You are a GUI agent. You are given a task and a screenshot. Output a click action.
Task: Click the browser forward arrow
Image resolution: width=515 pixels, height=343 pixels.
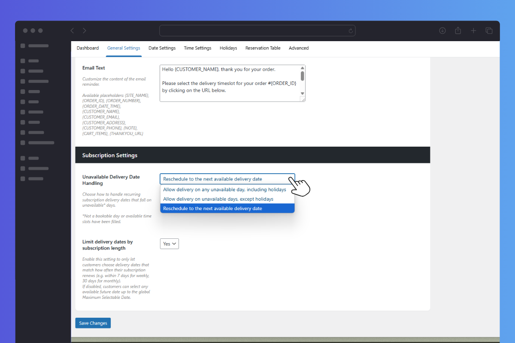85,31
